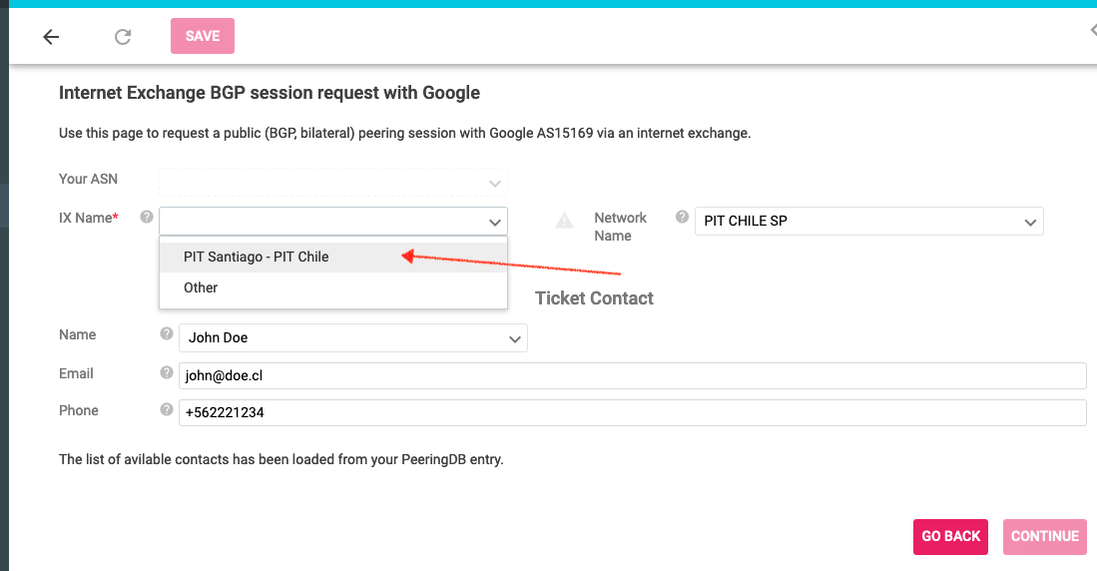This screenshot has height=571, width=1097.
Task: Open the Network Name dropdown showing PIT CHILE SP
Action: (869, 222)
